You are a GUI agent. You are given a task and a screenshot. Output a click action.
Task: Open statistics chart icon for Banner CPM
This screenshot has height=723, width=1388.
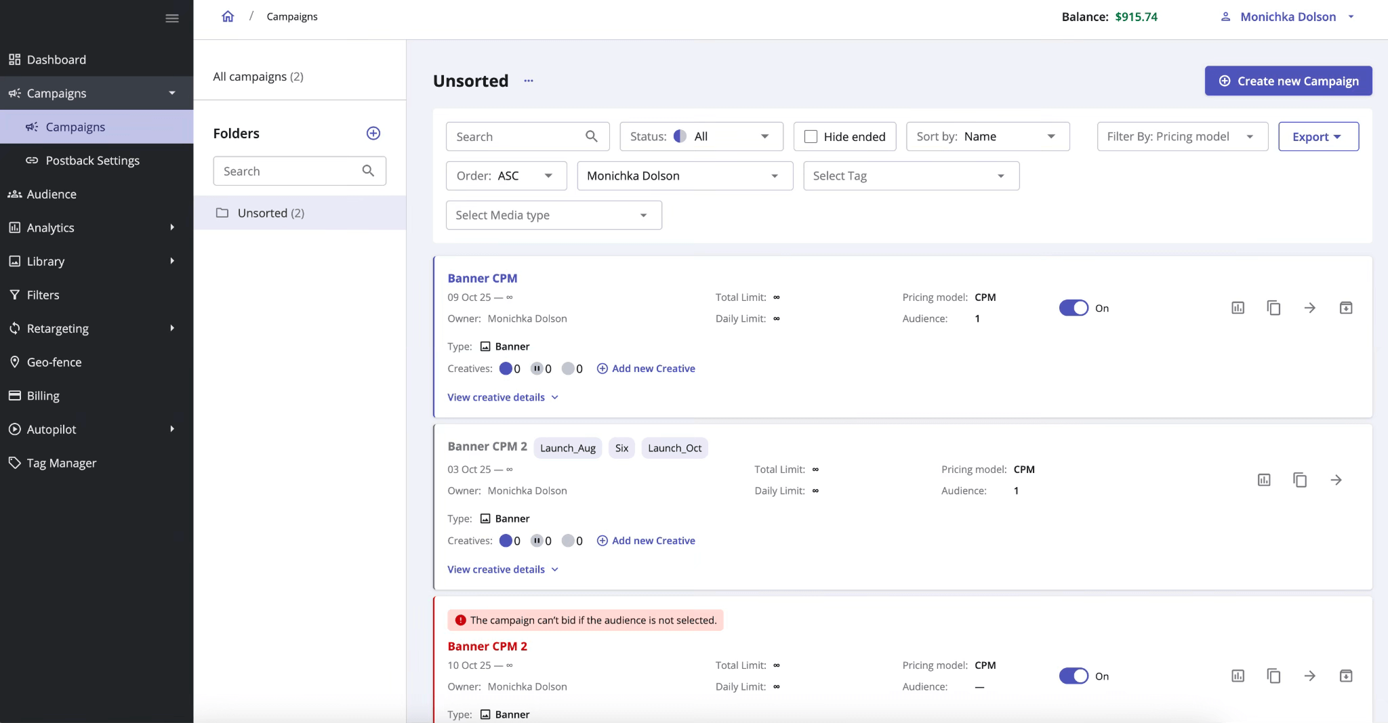click(x=1238, y=308)
